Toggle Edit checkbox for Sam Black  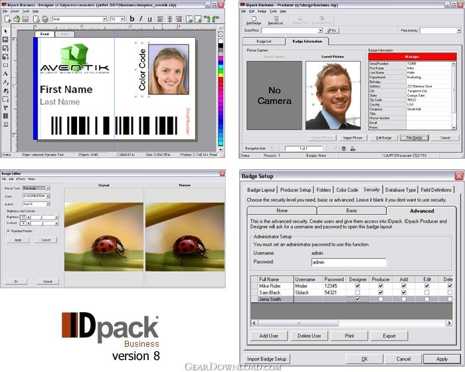click(x=426, y=292)
